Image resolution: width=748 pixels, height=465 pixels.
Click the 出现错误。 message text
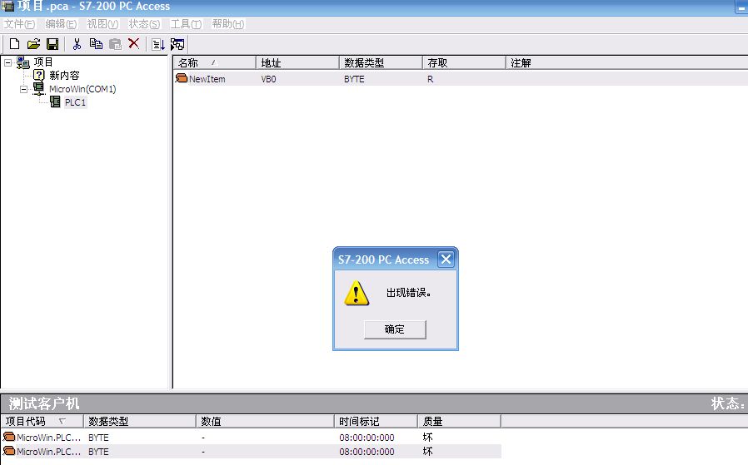pyautogui.click(x=409, y=293)
